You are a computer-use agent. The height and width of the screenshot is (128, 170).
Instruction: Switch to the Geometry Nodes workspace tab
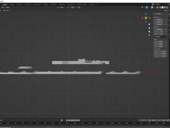(81, 5)
